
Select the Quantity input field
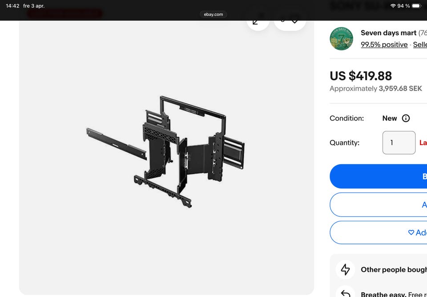pos(399,142)
